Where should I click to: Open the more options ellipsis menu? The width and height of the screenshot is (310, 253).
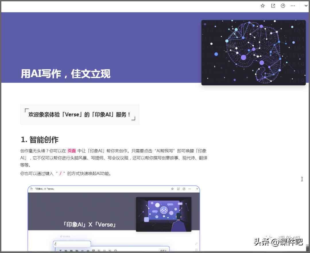coord(293,6)
